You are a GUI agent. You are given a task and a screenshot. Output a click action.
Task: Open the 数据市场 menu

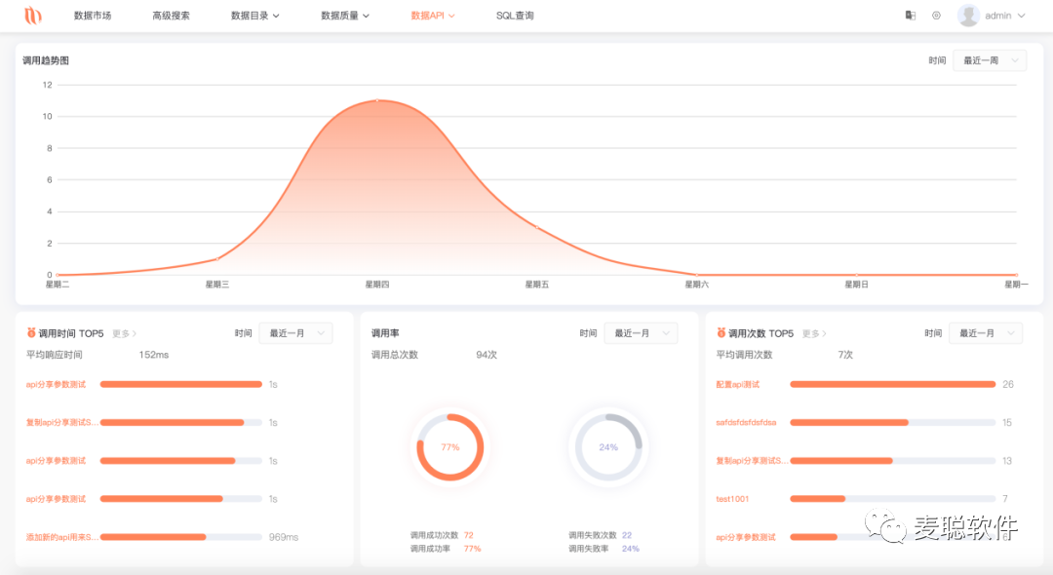[x=93, y=16]
